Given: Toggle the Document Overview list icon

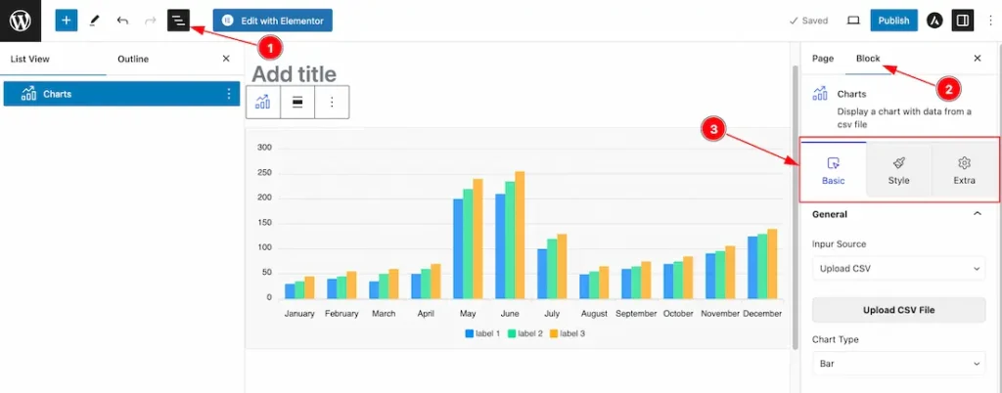Looking at the screenshot, I should point(179,21).
